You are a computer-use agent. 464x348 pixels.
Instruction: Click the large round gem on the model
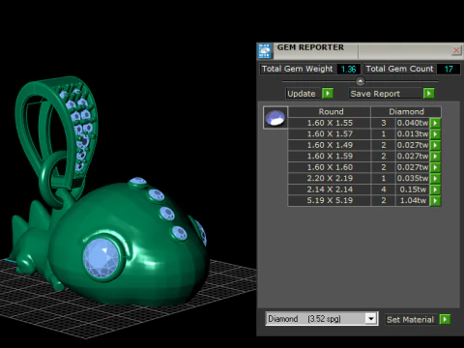click(101, 258)
